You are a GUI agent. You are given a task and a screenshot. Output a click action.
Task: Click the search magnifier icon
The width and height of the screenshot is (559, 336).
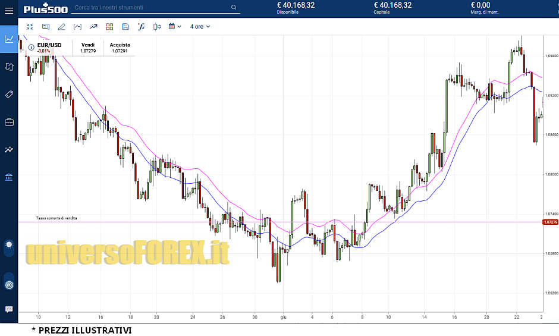(233, 8)
